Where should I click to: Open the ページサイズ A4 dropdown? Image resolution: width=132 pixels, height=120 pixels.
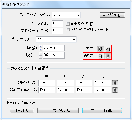point(56,40)
